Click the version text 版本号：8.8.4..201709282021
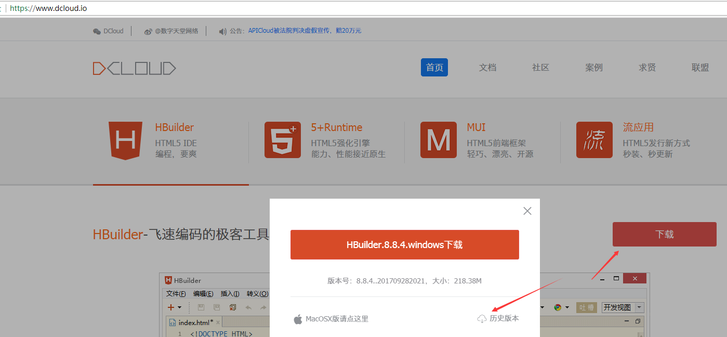This screenshot has height=337, width=727. coord(375,281)
